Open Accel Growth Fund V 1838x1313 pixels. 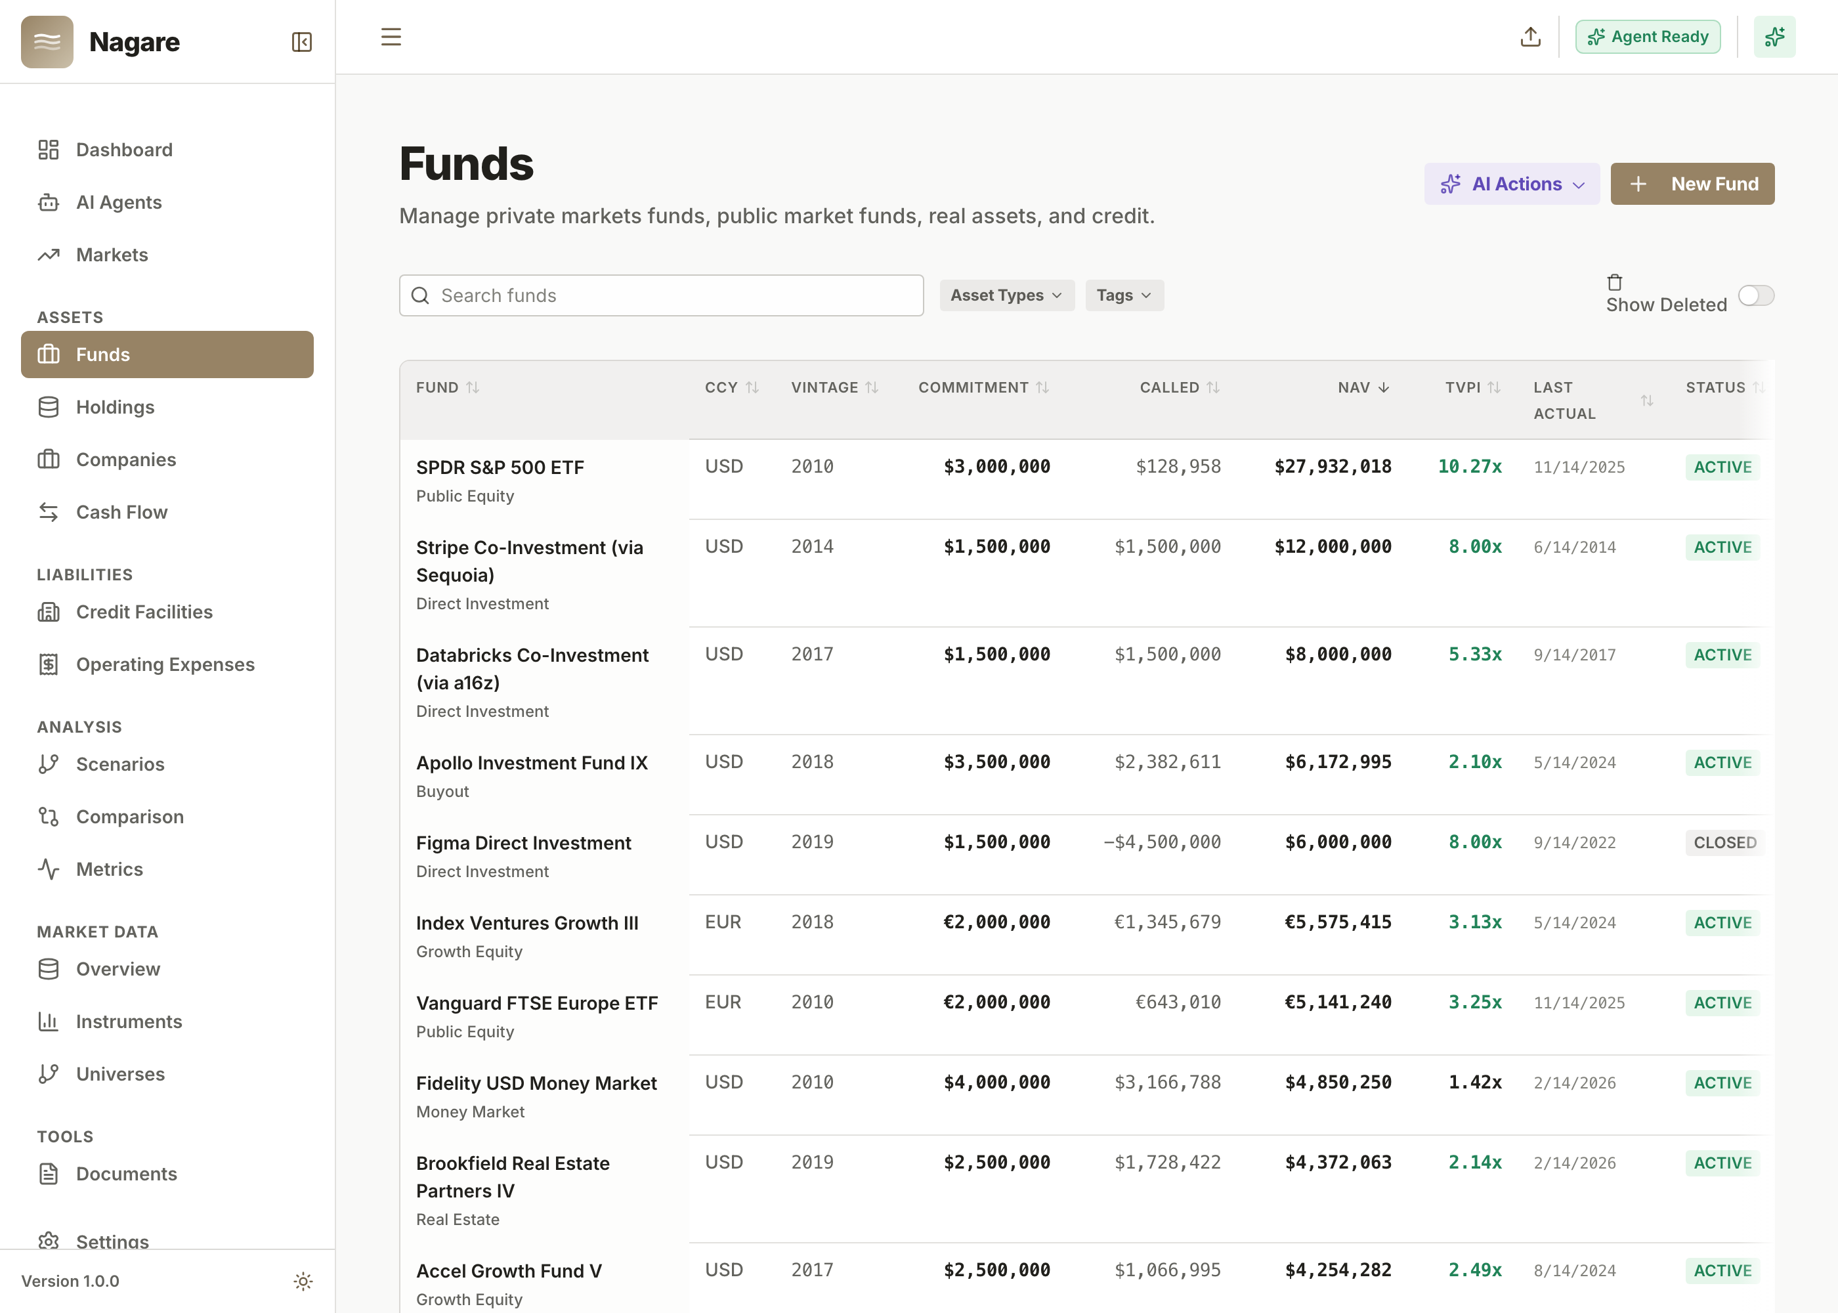coord(508,1271)
